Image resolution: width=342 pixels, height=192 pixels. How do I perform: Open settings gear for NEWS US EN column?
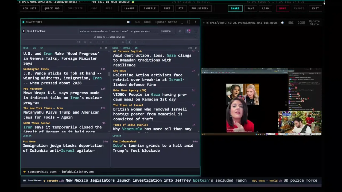tap(106, 48)
